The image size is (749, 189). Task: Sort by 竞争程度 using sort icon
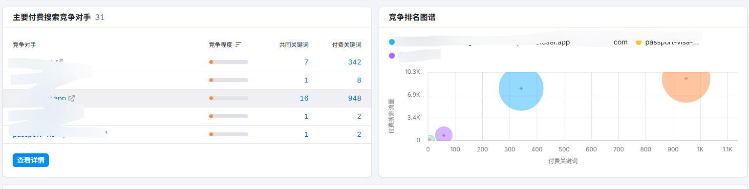click(238, 44)
